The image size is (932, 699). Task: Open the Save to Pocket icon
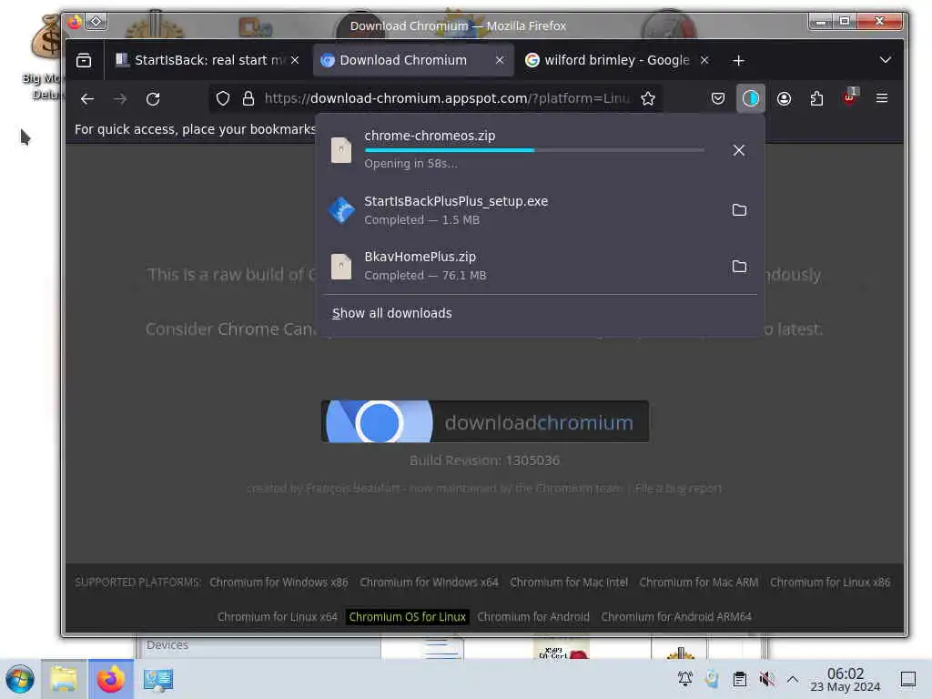(718, 98)
